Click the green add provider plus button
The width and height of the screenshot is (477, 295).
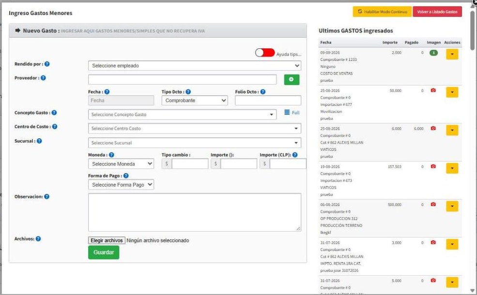(x=292, y=80)
